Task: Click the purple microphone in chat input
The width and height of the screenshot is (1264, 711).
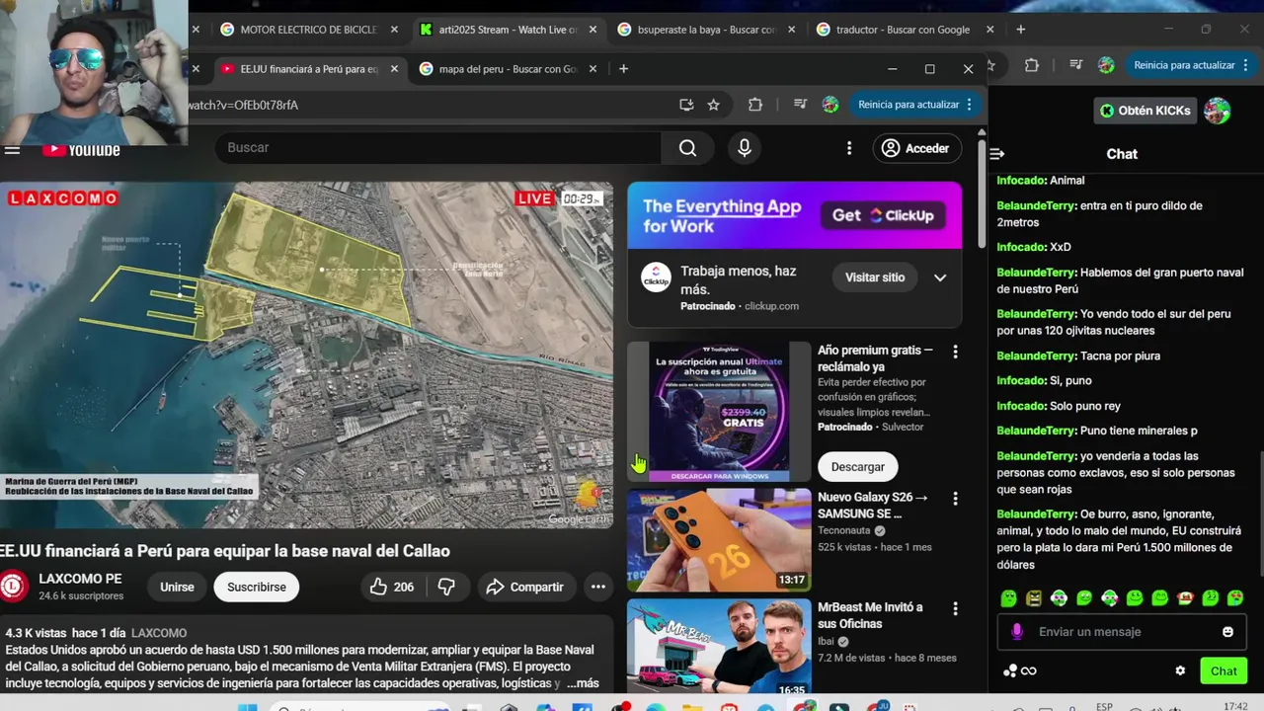Action: click(x=1017, y=632)
